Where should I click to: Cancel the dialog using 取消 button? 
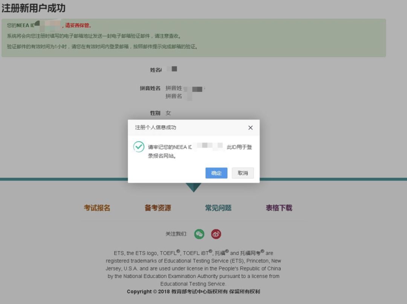click(x=243, y=173)
